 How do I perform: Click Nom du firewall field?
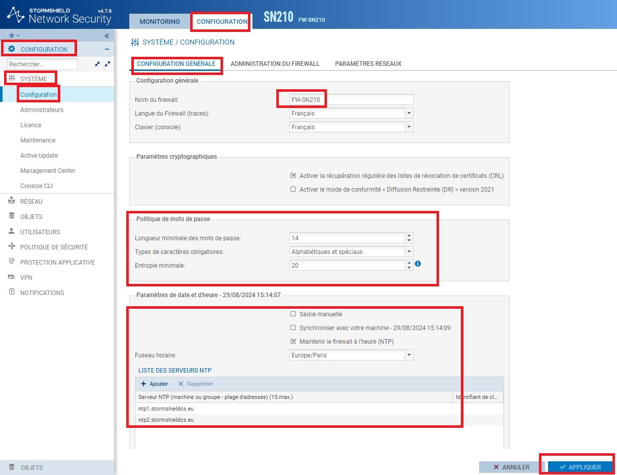click(351, 100)
